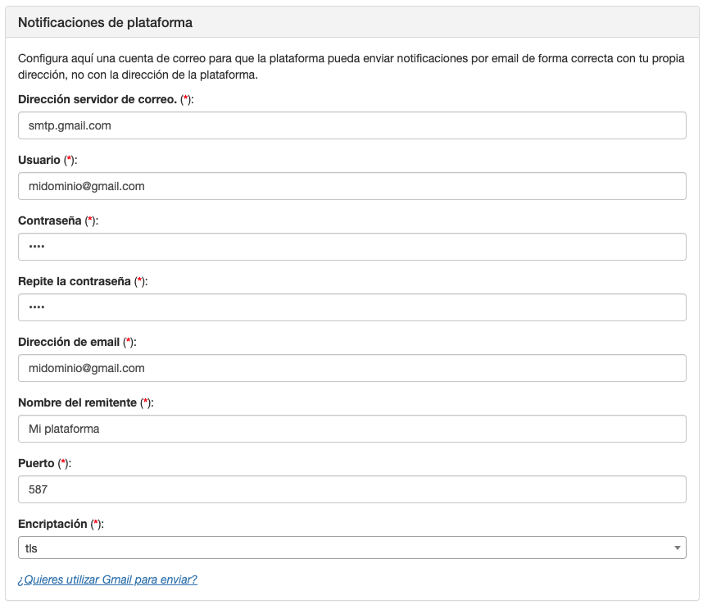Click the 'Encriptación' field label
The width and height of the screenshot is (712, 609).
(52, 523)
